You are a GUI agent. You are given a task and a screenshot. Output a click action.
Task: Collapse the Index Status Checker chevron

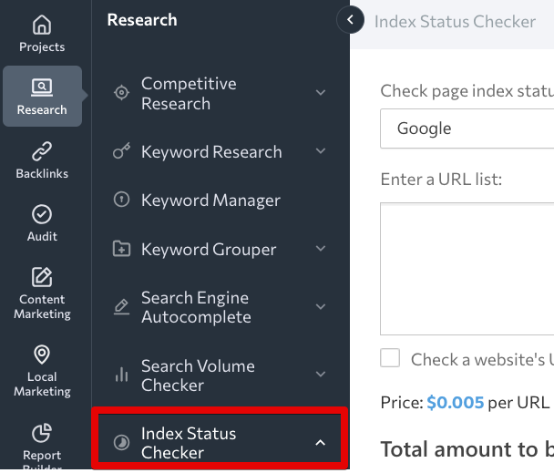[x=320, y=442]
